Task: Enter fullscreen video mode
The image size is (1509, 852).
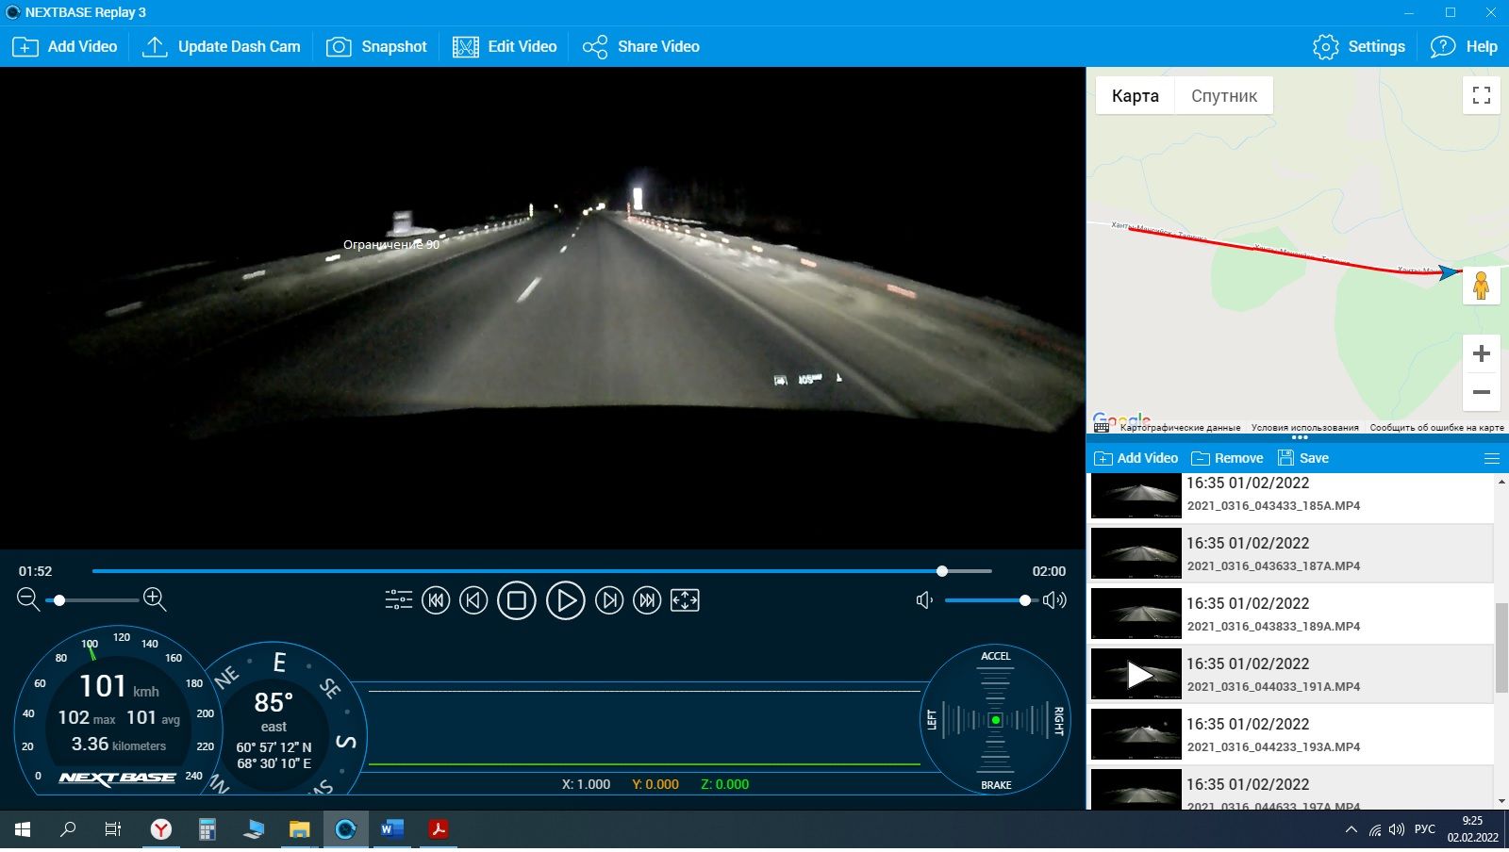Action: tap(685, 600)
